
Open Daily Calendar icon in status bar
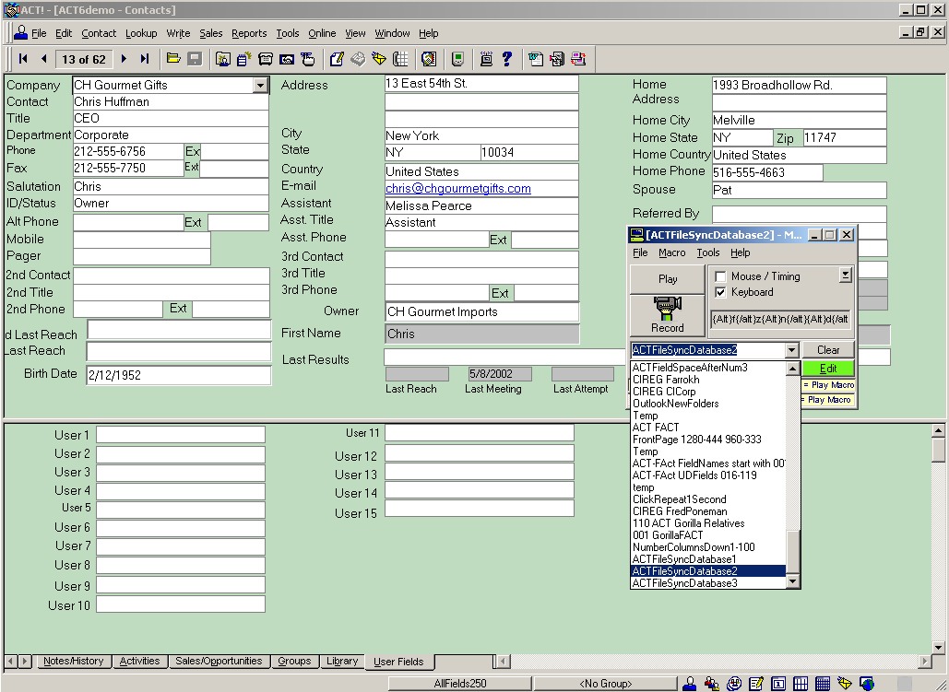pos(778,684)
